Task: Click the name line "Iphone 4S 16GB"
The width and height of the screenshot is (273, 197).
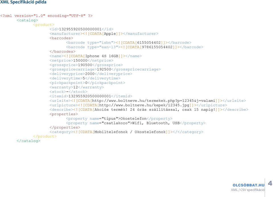Action: (96, 56)
